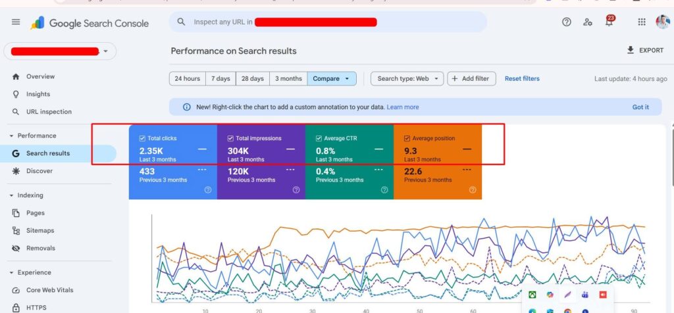Open the Compare date range dropdown
Screen dimensions: 674x313
click(x=331, y=79)
